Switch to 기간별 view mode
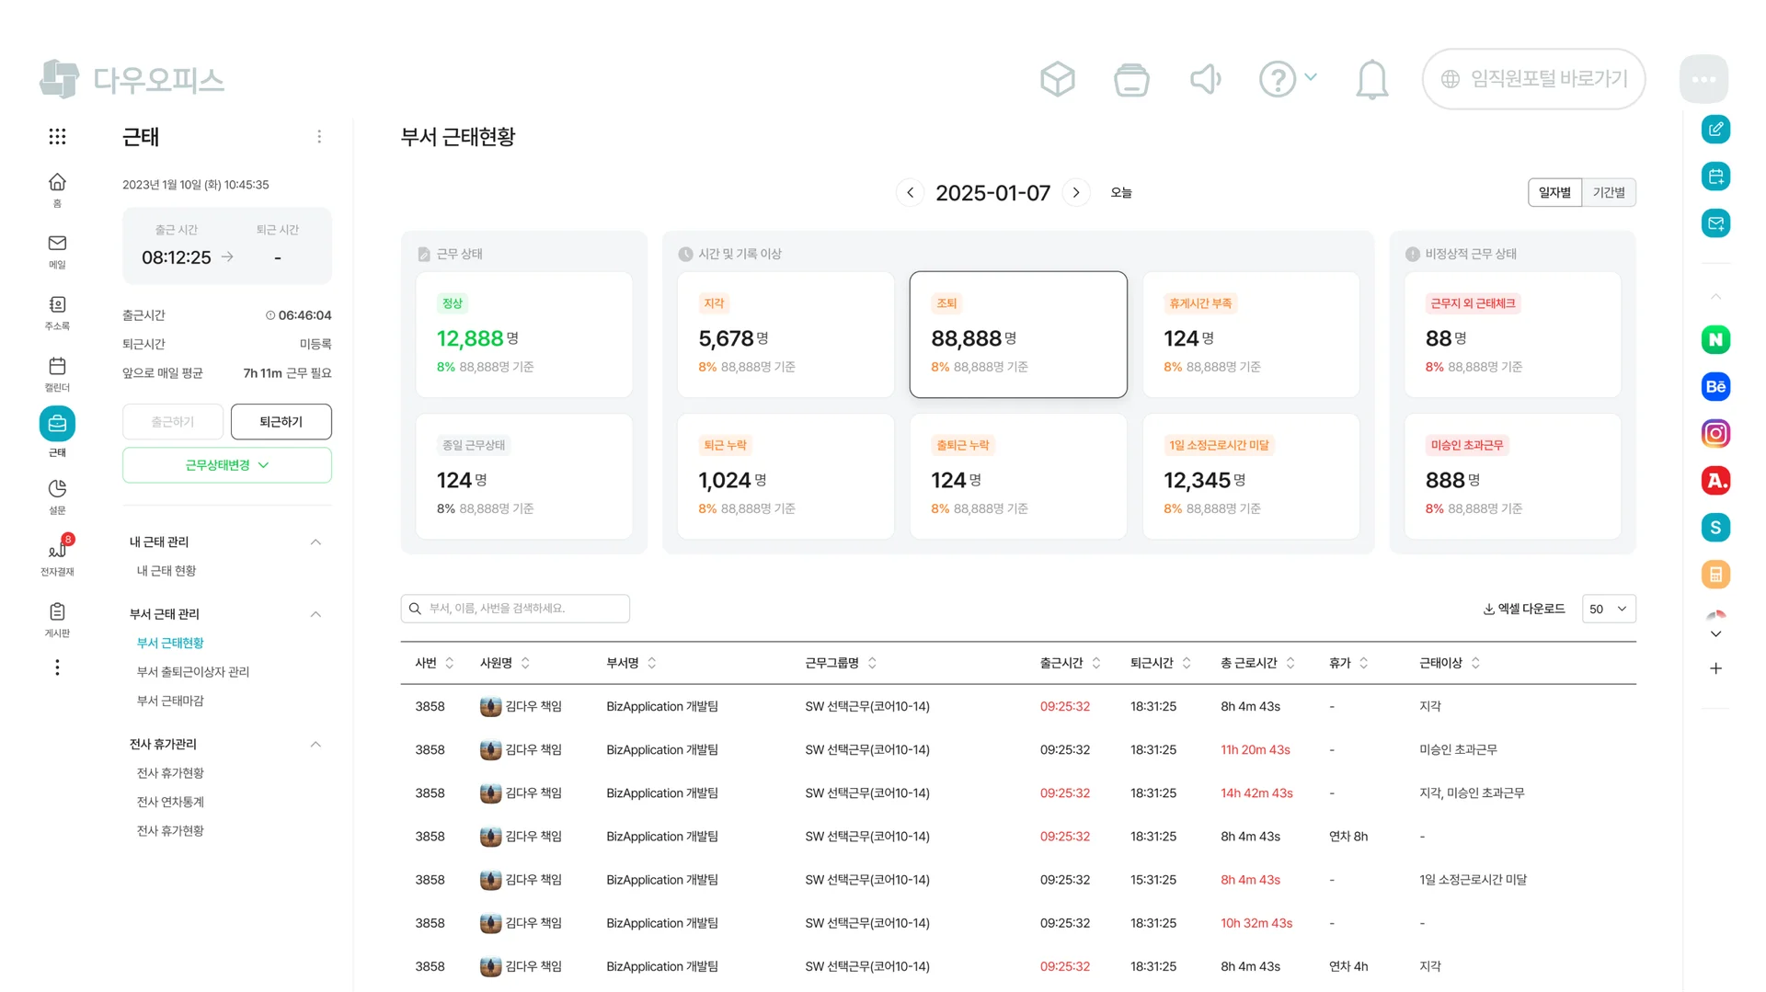This screenshot has height=992, width=1766. (x=1609, y=192)
